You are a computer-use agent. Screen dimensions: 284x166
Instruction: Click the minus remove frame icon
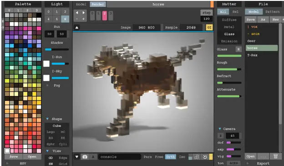[x=77, y=19]
